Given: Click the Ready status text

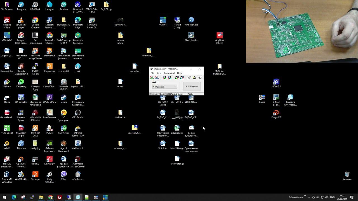Looking at the screenshot, I should click(x=190, y=94).
